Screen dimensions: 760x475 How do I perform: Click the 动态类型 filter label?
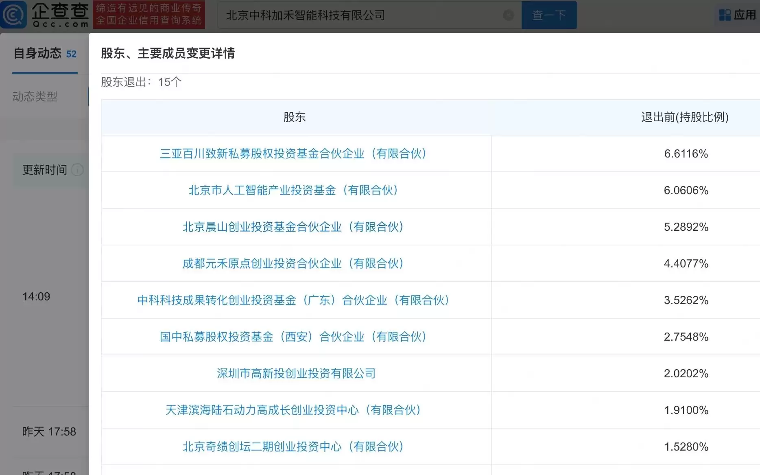click(35, 96)
